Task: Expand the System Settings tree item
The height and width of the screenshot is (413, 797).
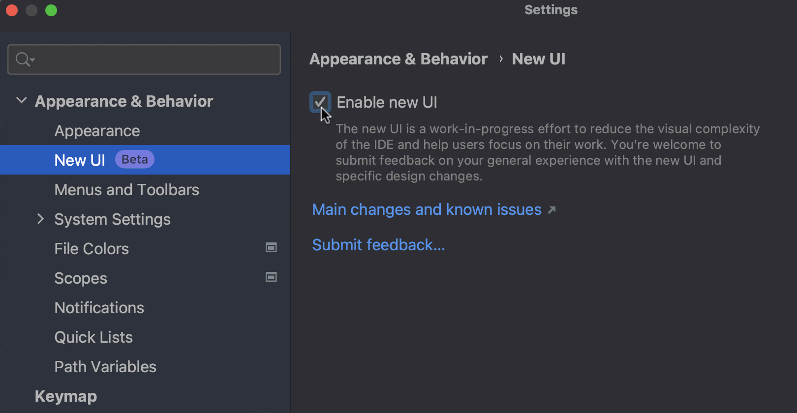Action: click(40, 219)
